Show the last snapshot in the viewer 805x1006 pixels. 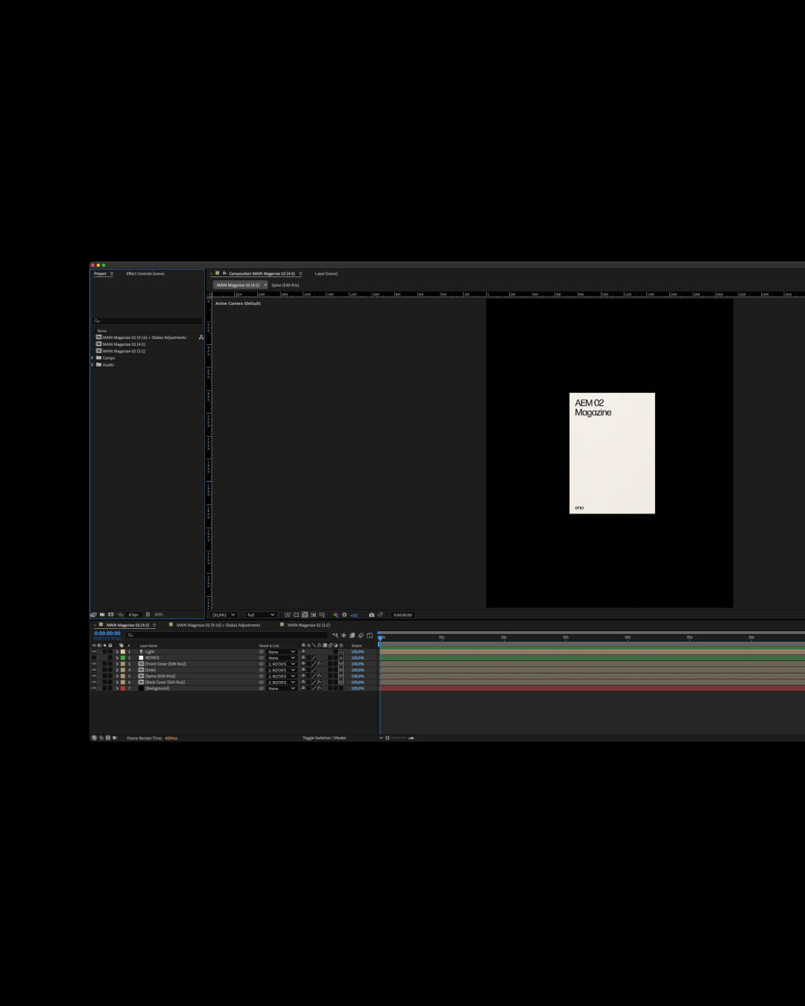click(380, 615)
